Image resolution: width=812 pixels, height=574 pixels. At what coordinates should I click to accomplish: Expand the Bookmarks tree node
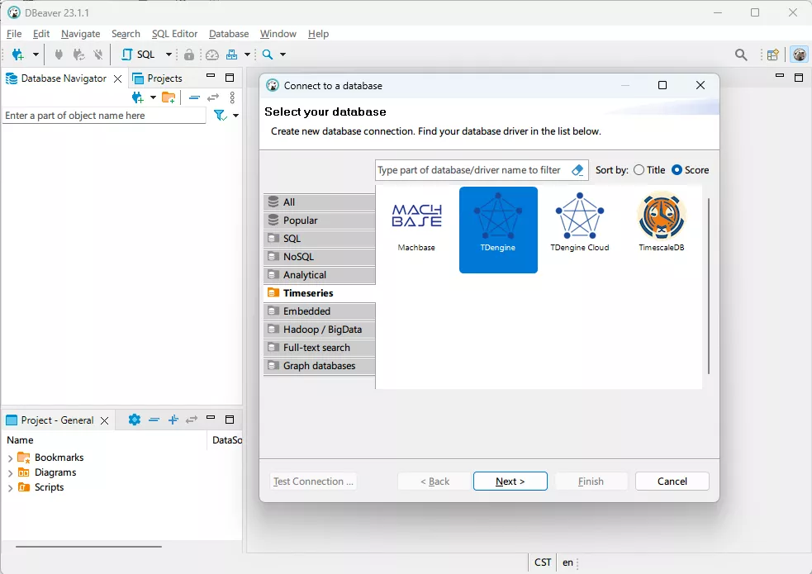pos(10,458)
